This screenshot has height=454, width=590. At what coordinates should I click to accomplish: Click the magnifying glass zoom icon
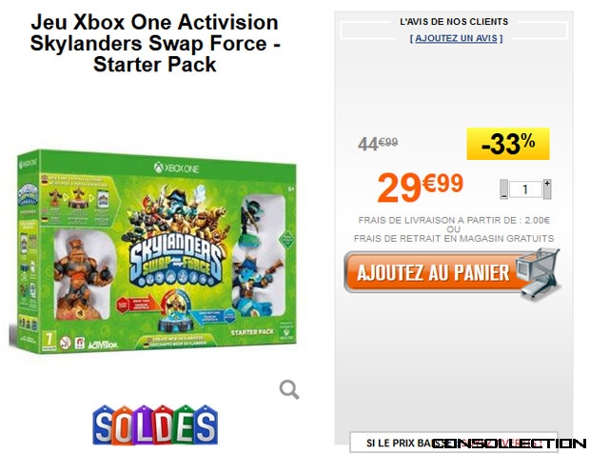tap(289, 389)
